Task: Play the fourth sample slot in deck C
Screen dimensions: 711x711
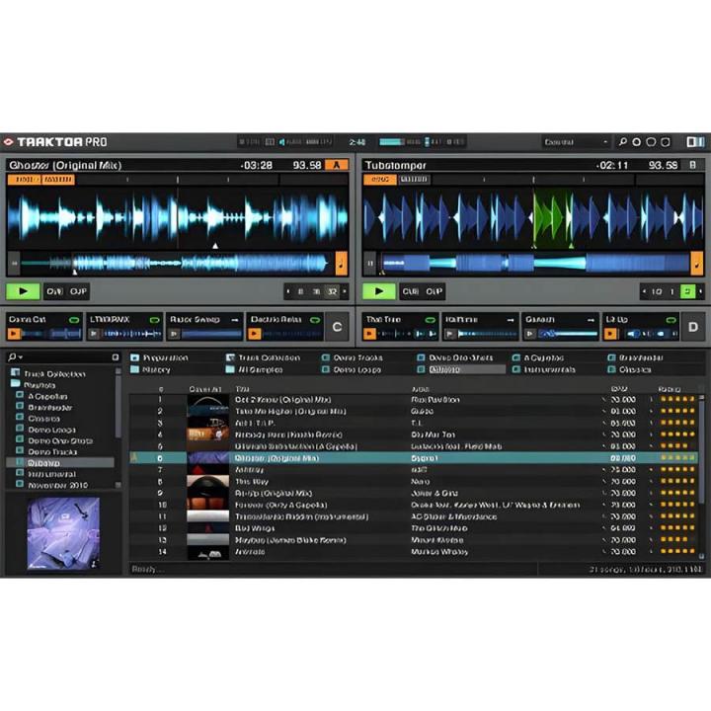Action: [x=255, y=334]
